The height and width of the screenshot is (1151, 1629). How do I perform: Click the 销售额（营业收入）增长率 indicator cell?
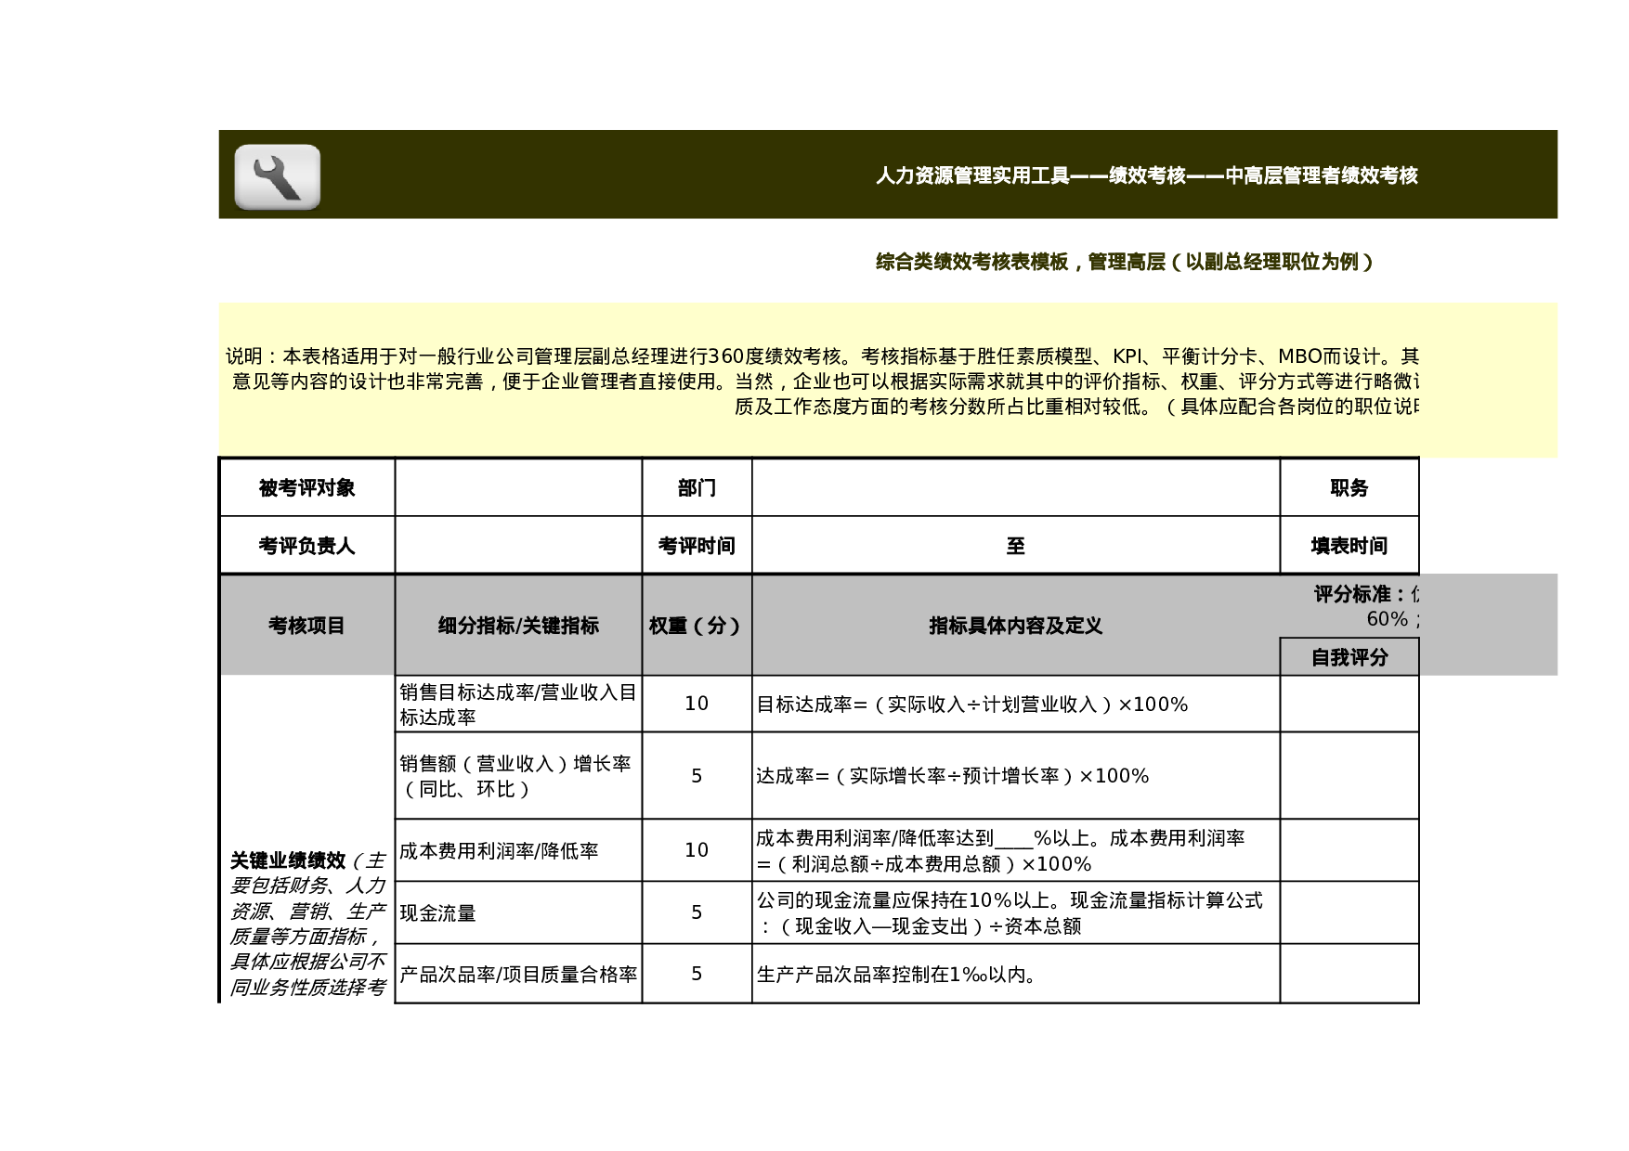coord(516,776)
